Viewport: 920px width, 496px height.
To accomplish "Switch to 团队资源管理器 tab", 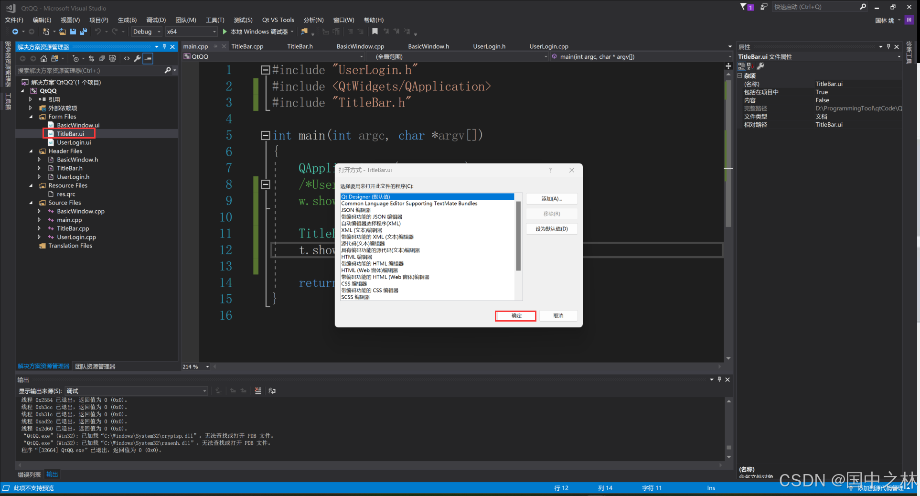I will click(x=95, y=367).
